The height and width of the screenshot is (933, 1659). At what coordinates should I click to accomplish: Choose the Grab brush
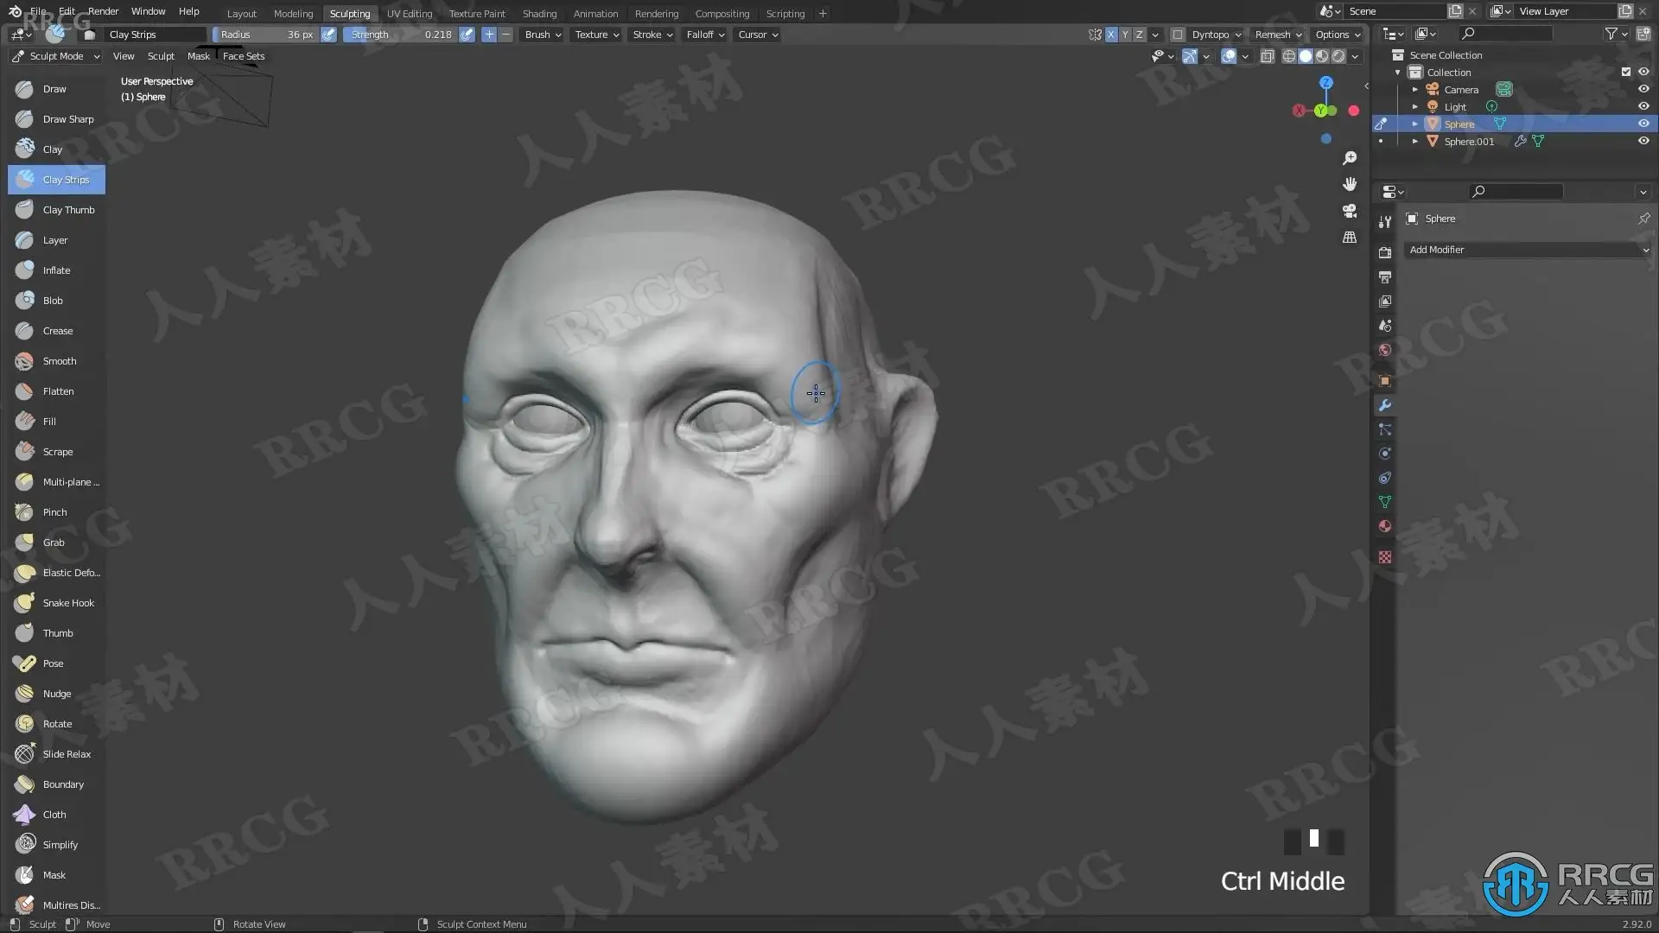tap(56, 543)
